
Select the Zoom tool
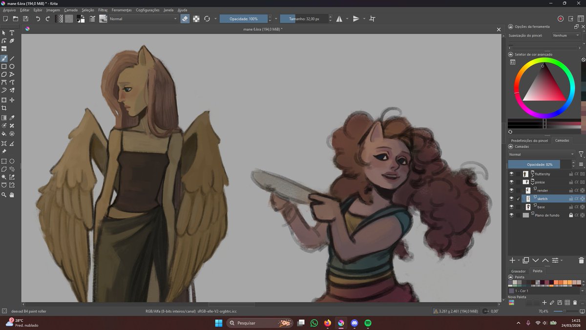4,195
